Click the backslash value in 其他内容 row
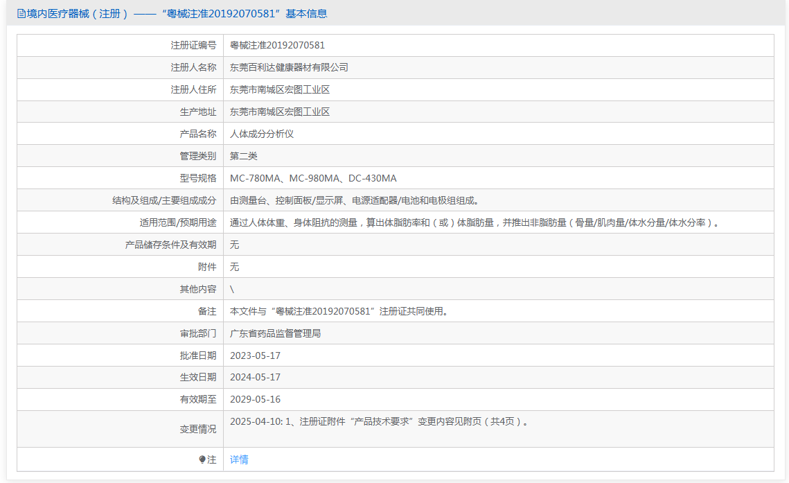 point(232,289)
